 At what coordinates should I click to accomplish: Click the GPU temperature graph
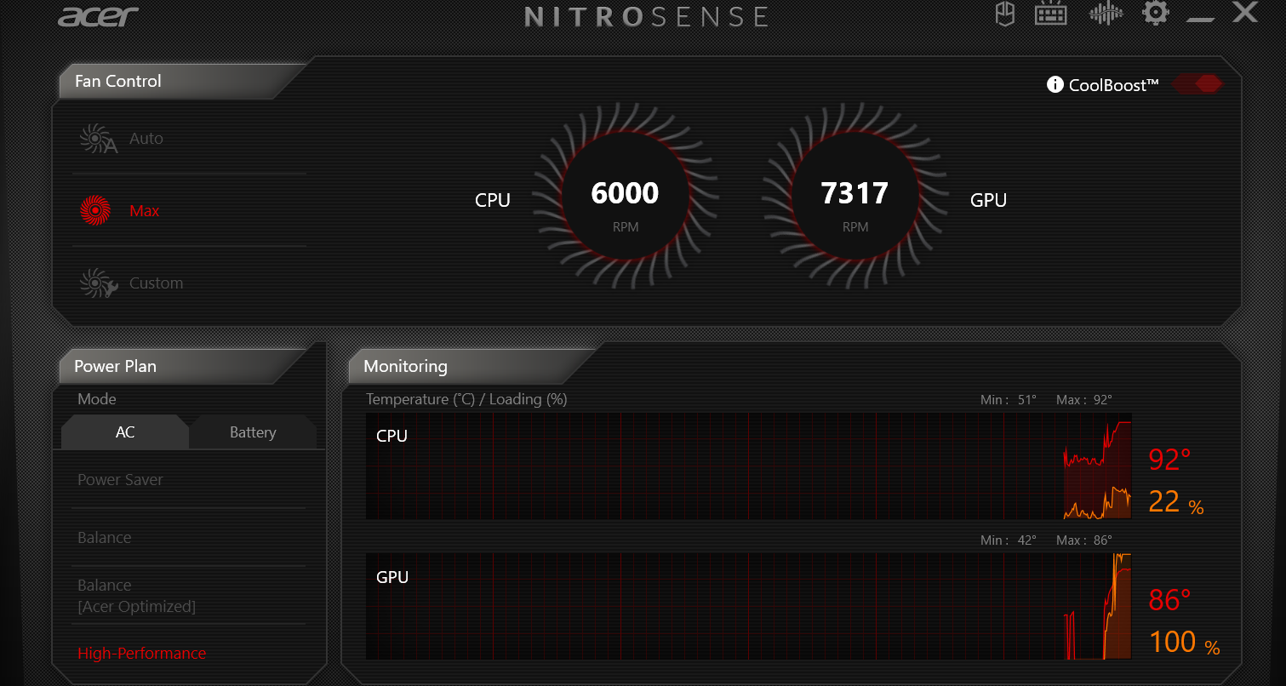tap(749, 606)
